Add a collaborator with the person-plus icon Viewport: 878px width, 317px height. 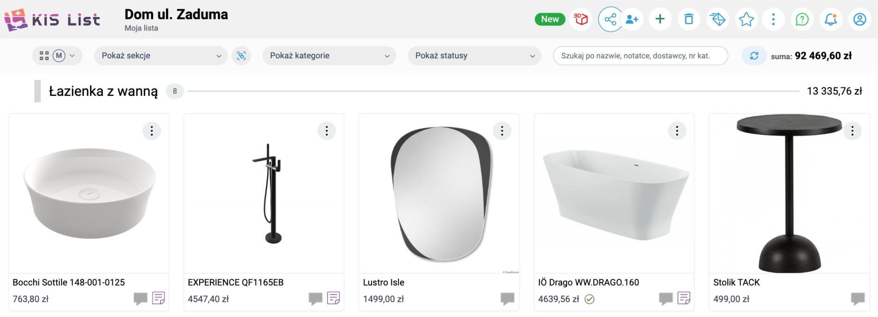[x=632, y=19]
